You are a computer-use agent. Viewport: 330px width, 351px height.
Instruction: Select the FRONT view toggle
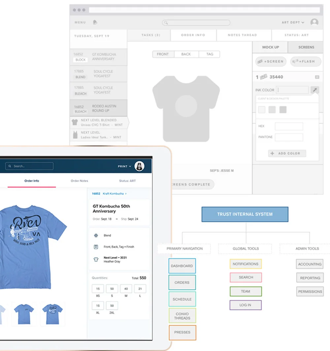tap(163, 54)
